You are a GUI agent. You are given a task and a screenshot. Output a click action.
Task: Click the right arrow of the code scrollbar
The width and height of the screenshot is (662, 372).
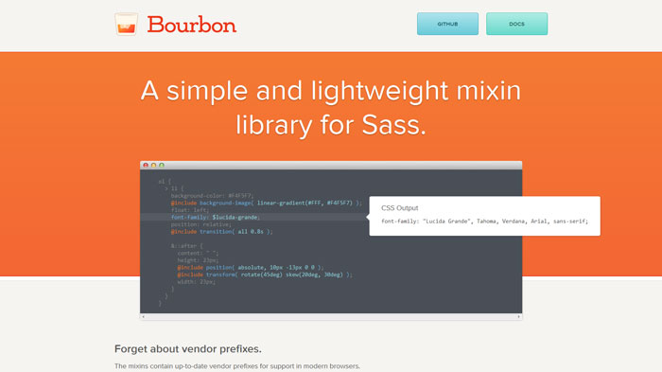pyautogui.click(x=519, y=316)
